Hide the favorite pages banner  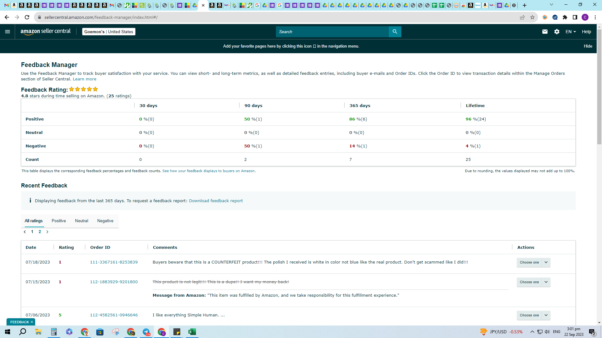tap(588, 46)
